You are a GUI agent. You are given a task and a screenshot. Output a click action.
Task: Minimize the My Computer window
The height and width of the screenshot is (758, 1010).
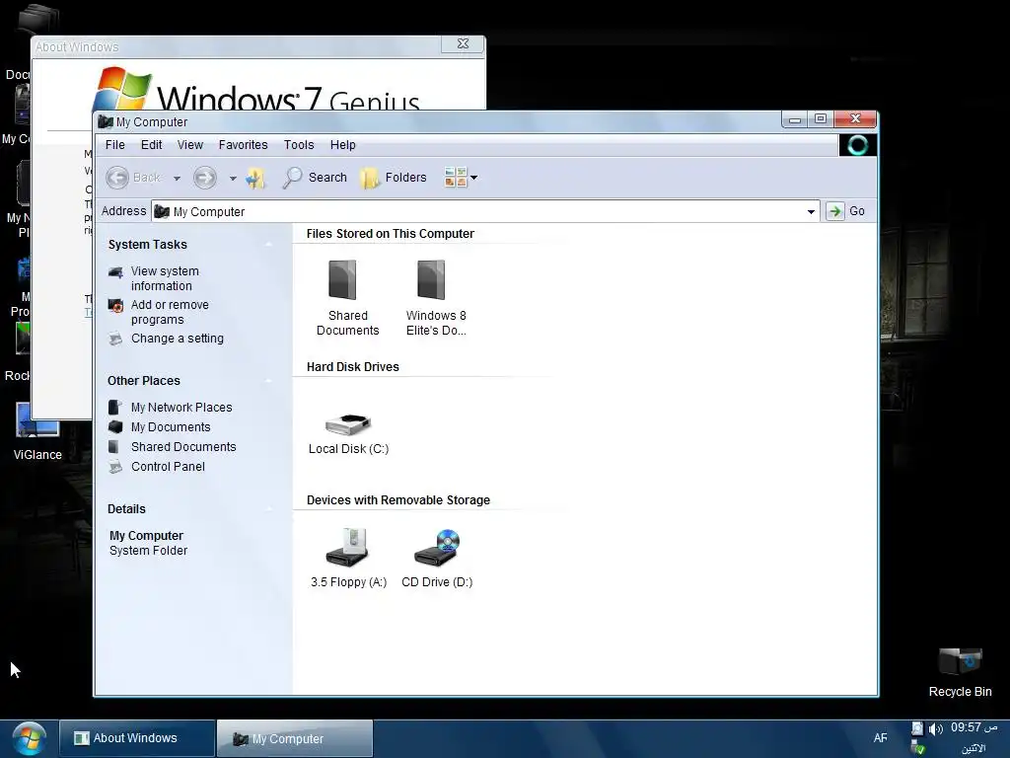tap(795, 119)
